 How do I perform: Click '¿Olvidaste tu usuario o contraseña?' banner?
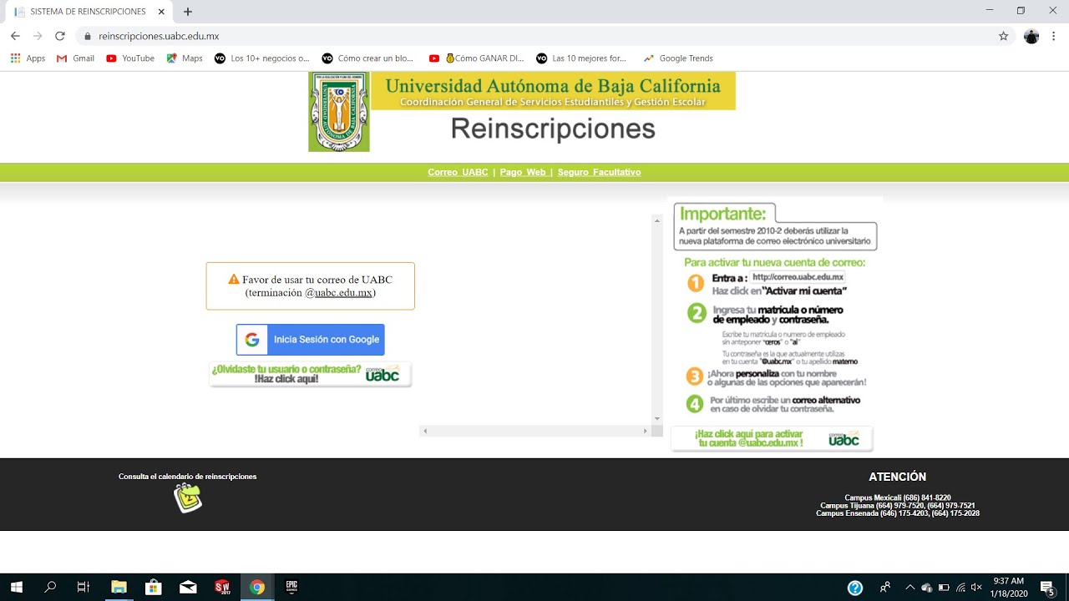point(310,373)
